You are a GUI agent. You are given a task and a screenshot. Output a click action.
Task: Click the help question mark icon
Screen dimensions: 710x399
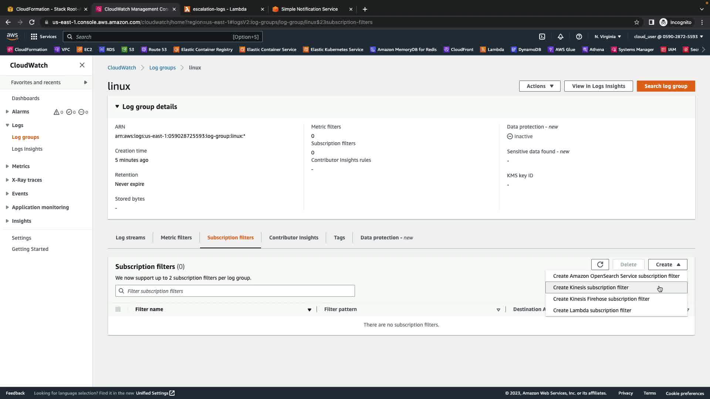click(x=579, y=37)
